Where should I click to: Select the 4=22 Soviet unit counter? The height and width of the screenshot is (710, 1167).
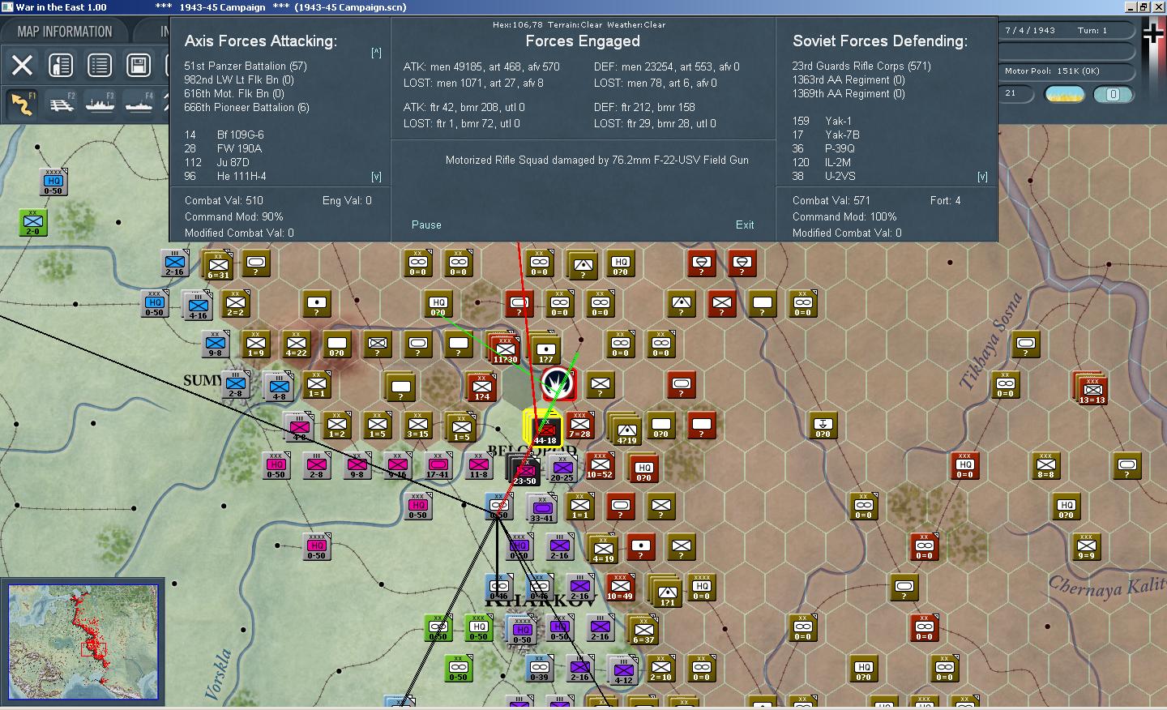click(x=296, y=344)
